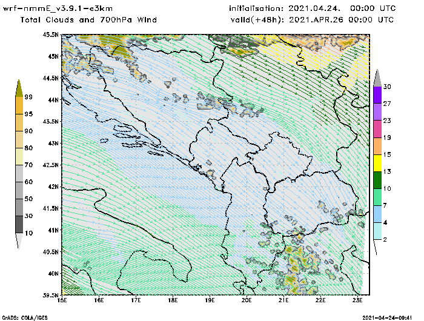Image resolution: width=424 pixels, height=321 pixels.
Task: Click the model name wrf-nmmE_v3.9.1-e3km
Action: click(58, 8)
